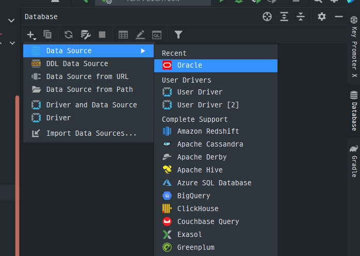The width and height of the screenshot is (360, 256).
Task: Choose Exasol data source
Action: click(216, 234)
